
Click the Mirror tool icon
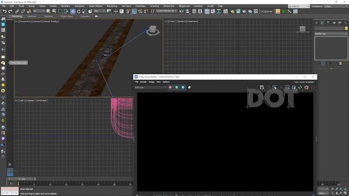coord(182,11)
